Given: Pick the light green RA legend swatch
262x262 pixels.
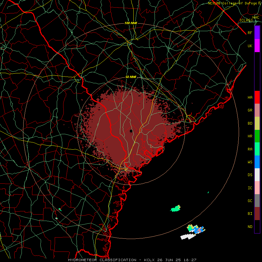Looking at the screenshot, I should pyautogui.click(x=257, y=149).
